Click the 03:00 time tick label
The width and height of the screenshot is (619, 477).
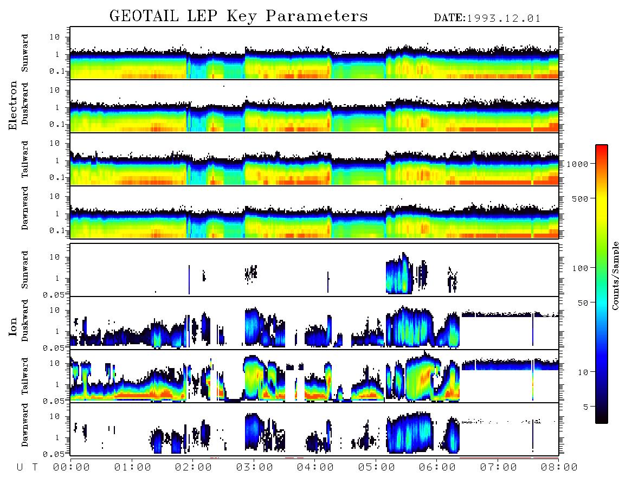click(255, 468)
